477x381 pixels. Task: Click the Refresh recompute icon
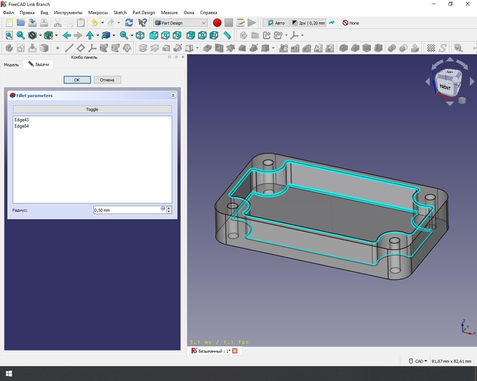[x=129, y=23]
